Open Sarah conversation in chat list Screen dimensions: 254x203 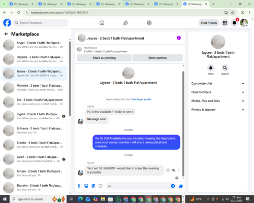(x=34, y=159)
